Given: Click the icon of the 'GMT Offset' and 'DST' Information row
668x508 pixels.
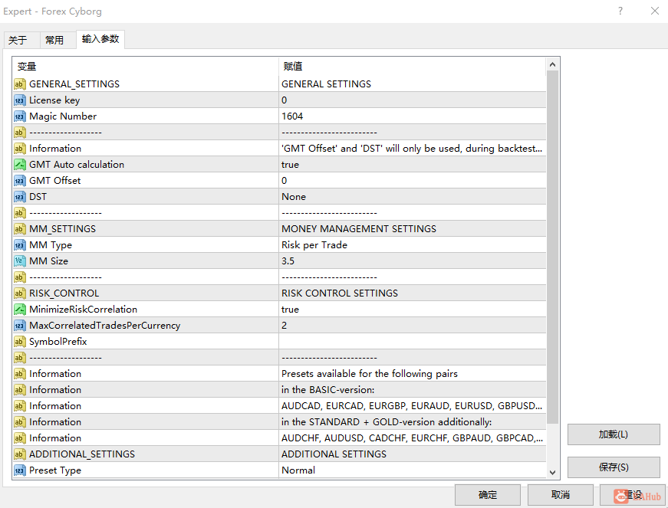Looking at the screenshot, I should (20, 149).
